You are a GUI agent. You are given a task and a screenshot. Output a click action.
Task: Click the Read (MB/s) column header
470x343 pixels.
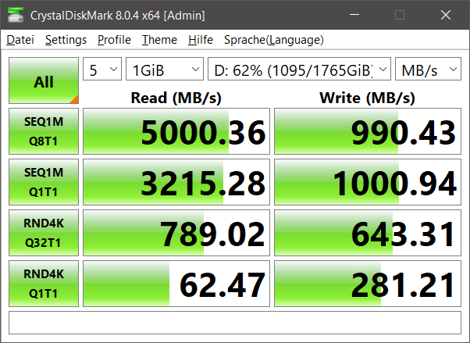(x=176, y=98)
